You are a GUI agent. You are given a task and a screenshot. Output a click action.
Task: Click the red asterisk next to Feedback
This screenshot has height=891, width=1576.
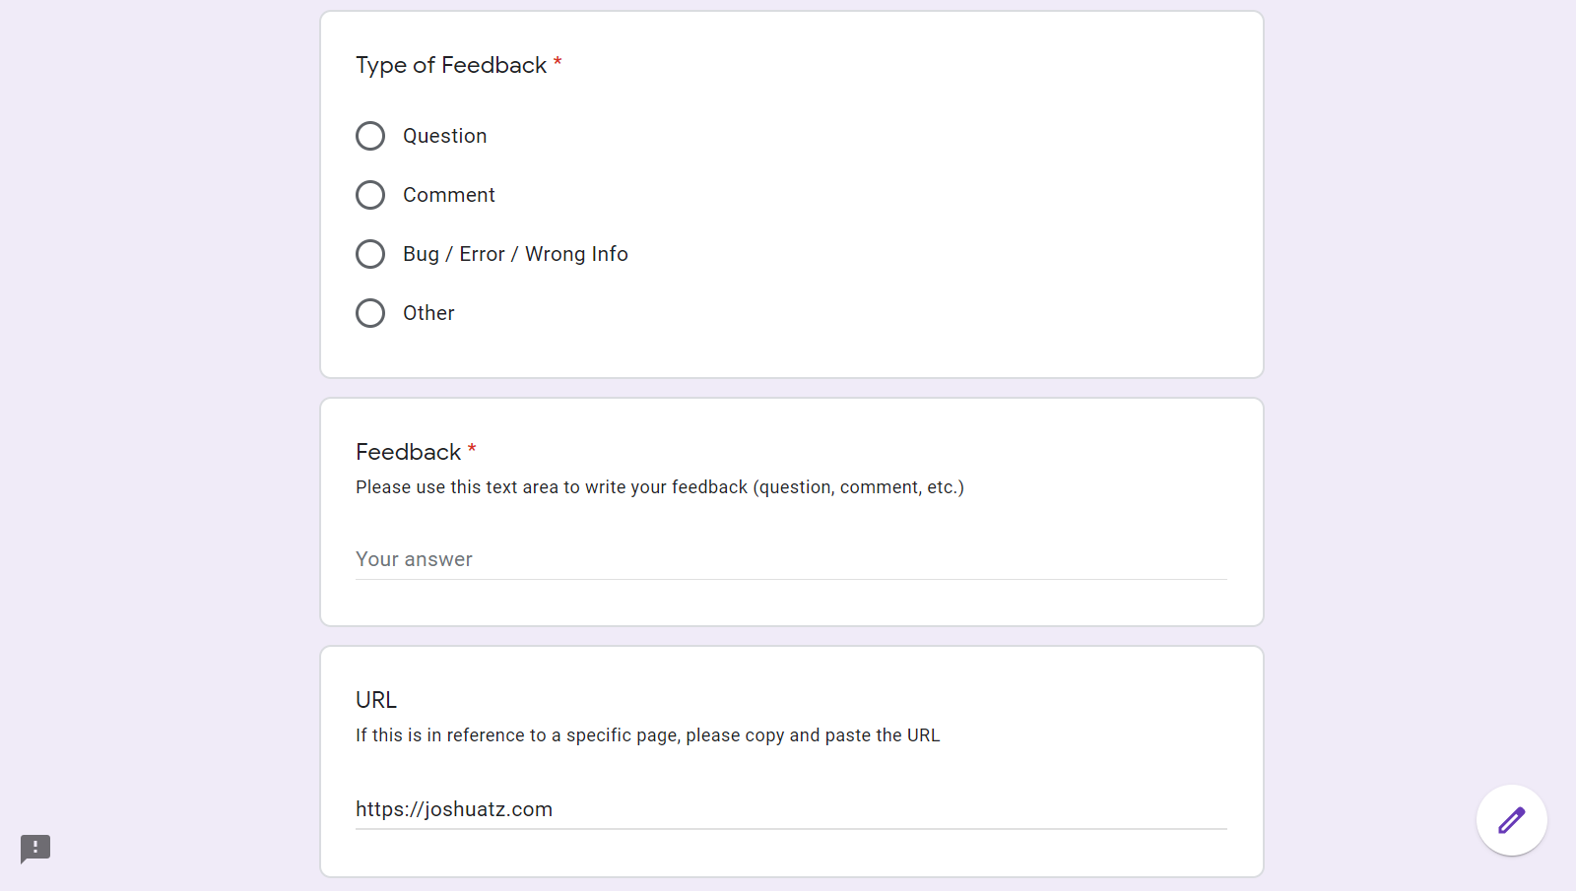pos(472,450)
